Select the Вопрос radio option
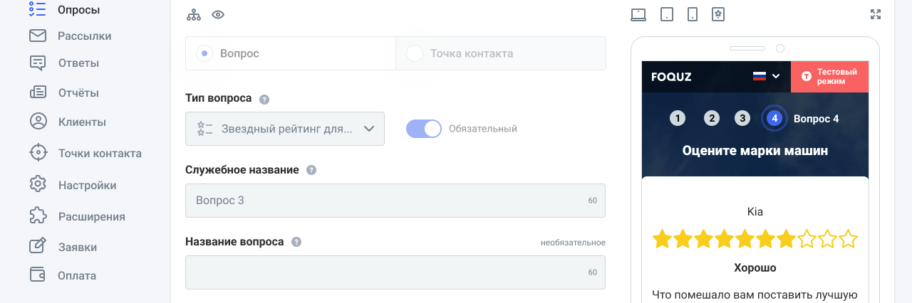The image size is (912, 303). [x=205, y=53]
